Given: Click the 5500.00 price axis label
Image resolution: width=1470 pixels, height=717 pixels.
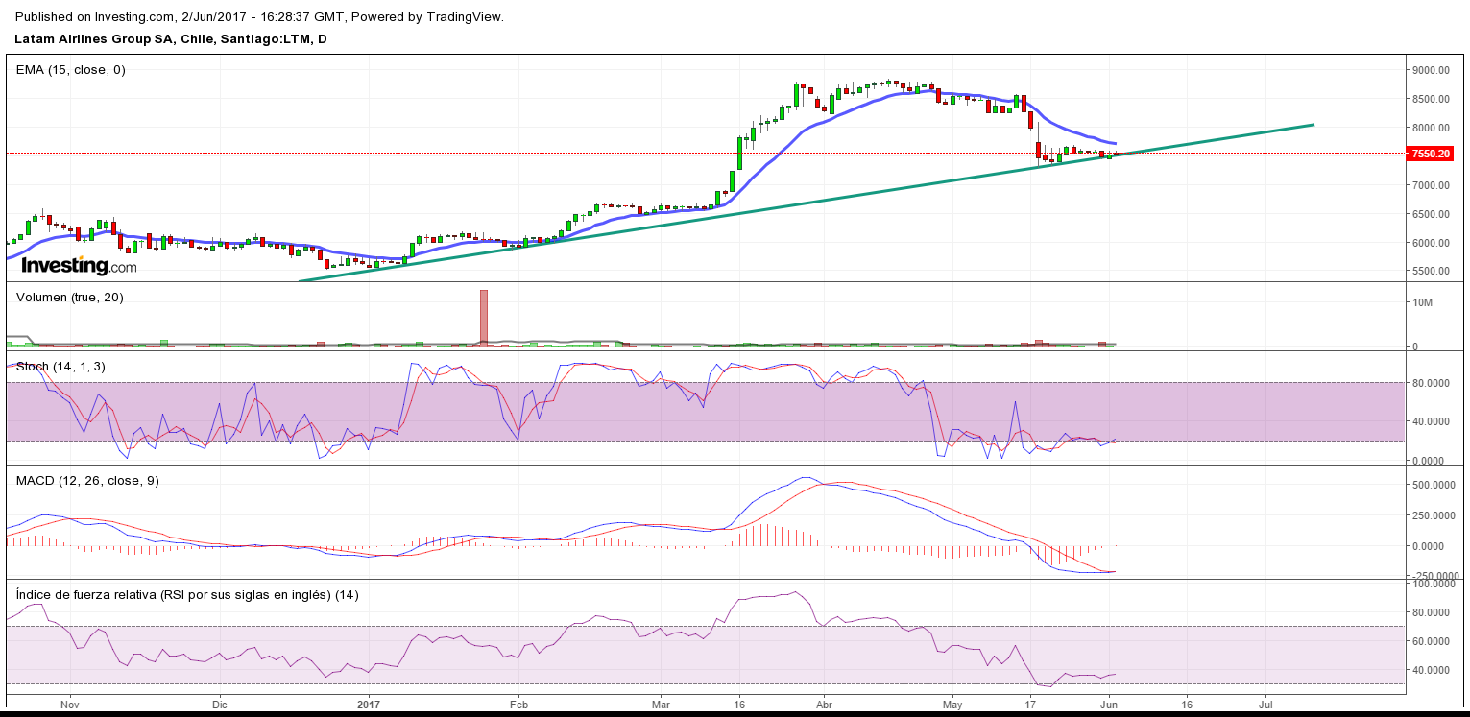Looking at the screenshot, I should 1430,272.
